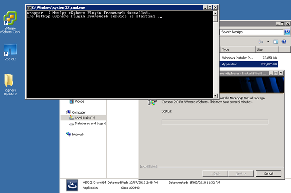The image size is (291, 193).
Task: Click the disabled Next button in the installer
Action: point(241,173)
